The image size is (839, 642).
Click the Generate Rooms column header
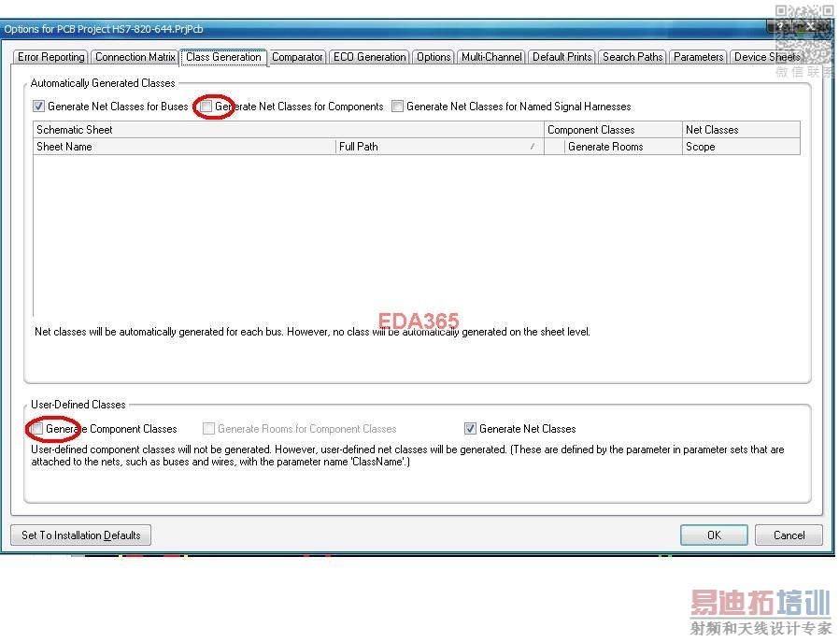pyautogui.click(x=623, y=147)
